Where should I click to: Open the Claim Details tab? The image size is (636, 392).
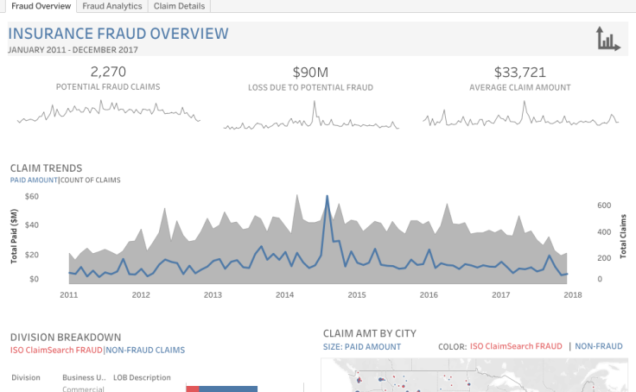tap(179, 6)
